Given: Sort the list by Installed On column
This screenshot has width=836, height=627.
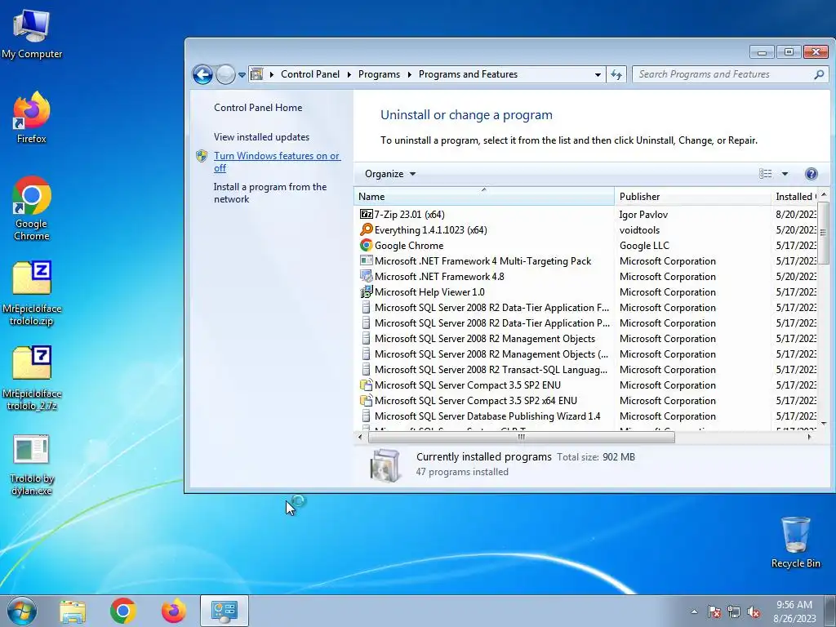Looking at the screenshot, I should [794, 196].
